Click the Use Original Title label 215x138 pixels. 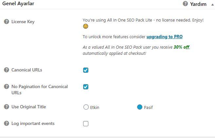pos(29,107)
